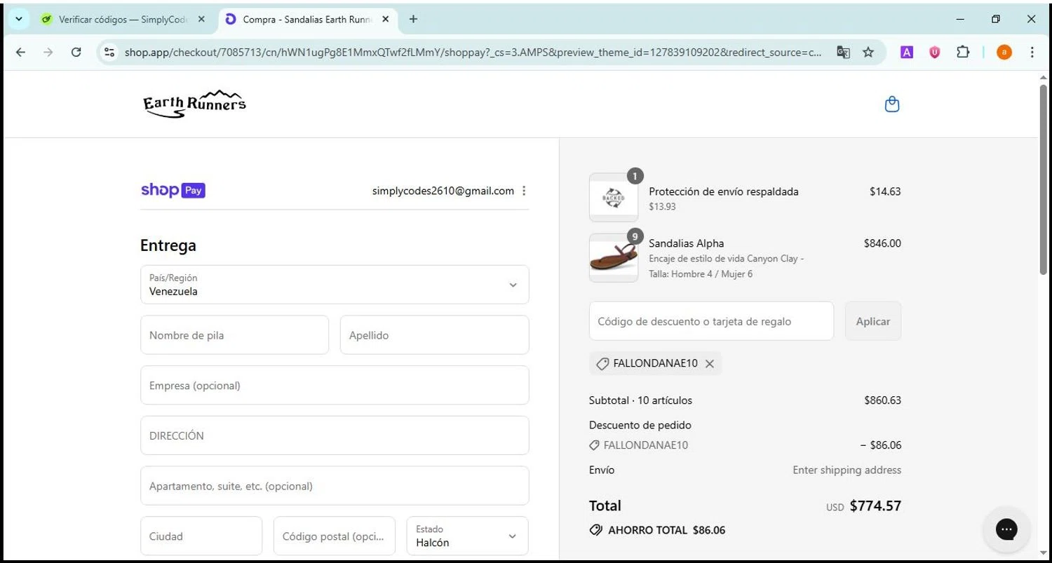Click the shipping protection Backed thumbnail
Screen dimensions: 1052x563
tap(614, 198)
